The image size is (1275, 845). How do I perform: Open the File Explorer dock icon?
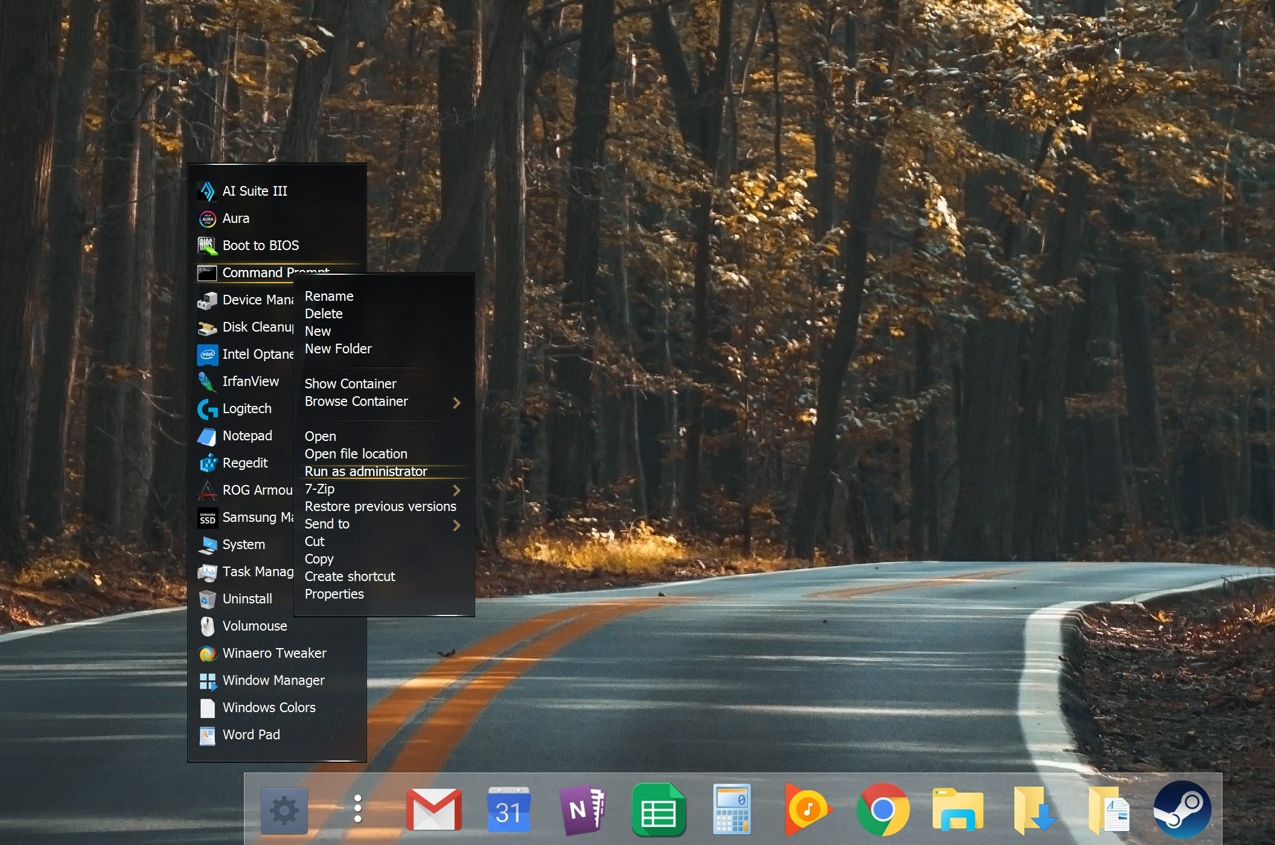pyautogui.click(x=958, y=809)
